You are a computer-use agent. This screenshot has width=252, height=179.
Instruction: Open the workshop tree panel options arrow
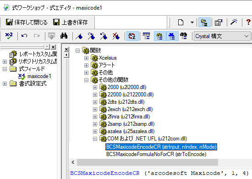point(47,47)
